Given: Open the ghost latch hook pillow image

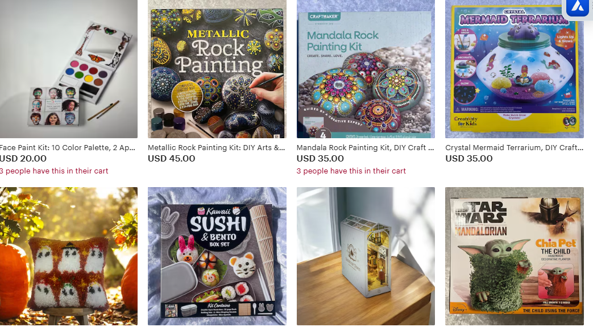Looking at the screenshot, I should pos(68,256).
